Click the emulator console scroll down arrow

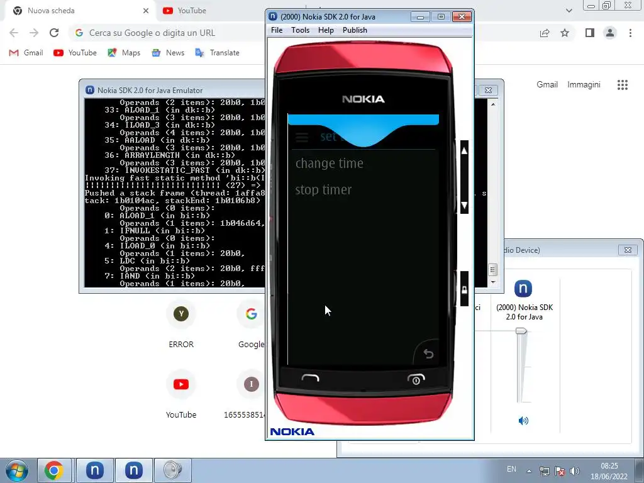(x=493, y=282)
